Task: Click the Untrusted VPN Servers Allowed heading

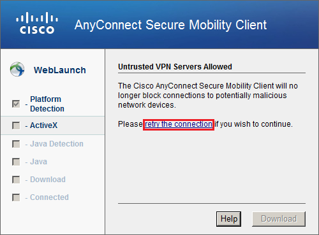Action: point(175,67)
